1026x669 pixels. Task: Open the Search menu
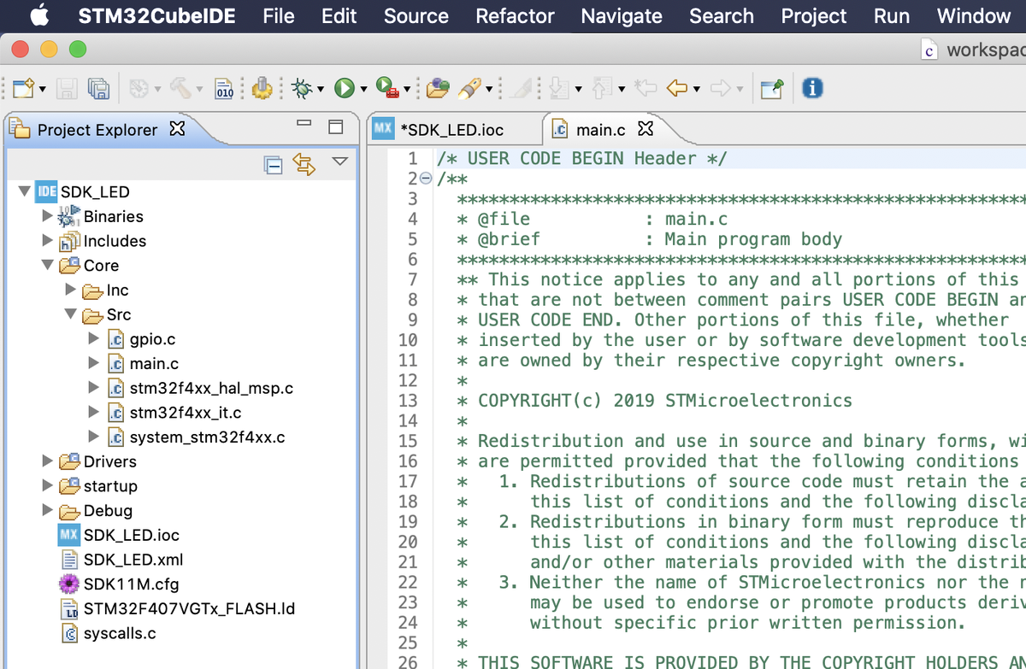click(x=722, y=15)
